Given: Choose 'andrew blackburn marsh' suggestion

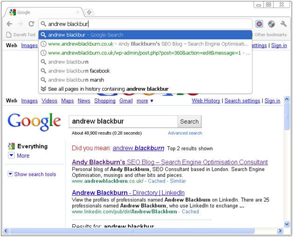Looking at the screenshot, I should click(76, 80).
